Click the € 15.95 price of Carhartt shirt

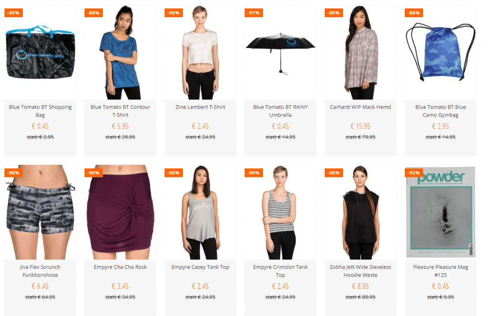360,126
